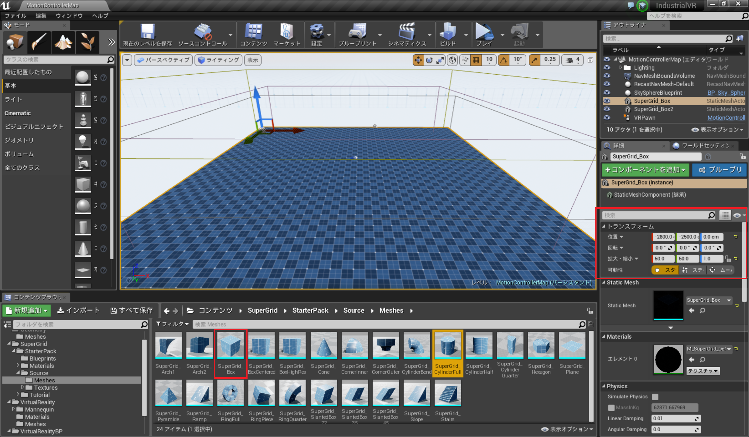Select Foliage mode leaf icon
The width and height of the screenshot is (749, 437).
pyautogui.click(x=87, y=42)
